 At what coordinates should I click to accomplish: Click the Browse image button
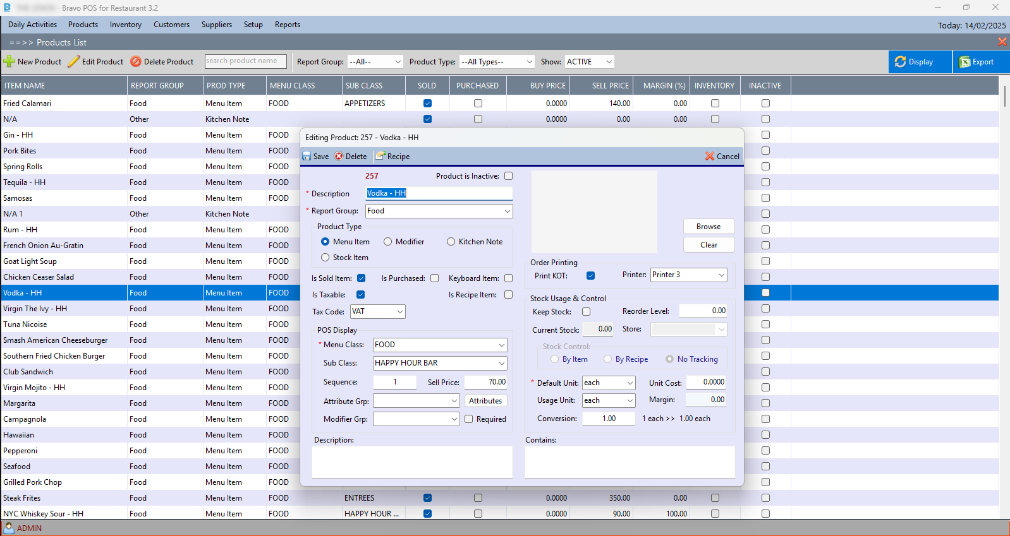(709, 227)
